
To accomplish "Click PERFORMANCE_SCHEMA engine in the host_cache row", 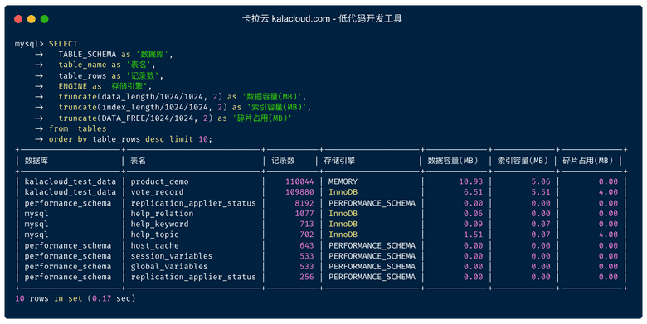I will pyautogui.click(x=372, y=245).
